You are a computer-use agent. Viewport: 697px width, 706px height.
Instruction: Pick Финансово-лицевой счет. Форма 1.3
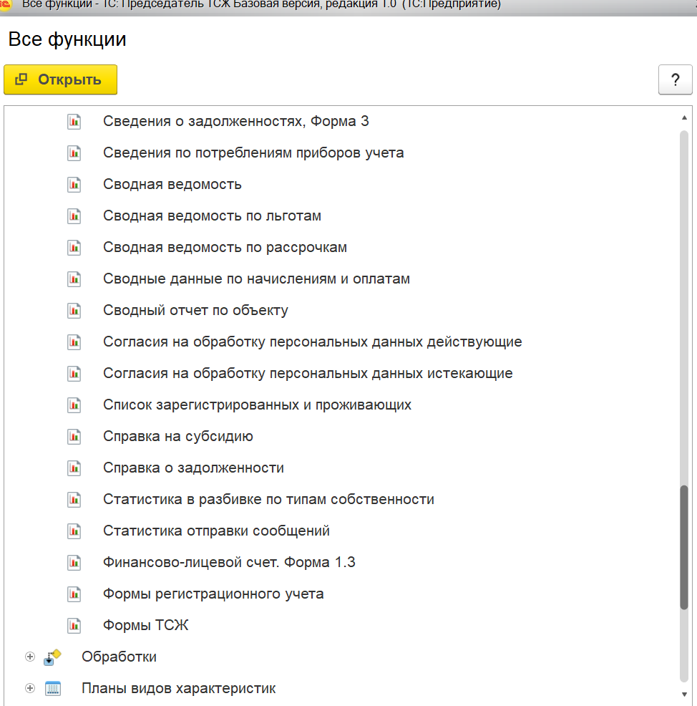229,563
